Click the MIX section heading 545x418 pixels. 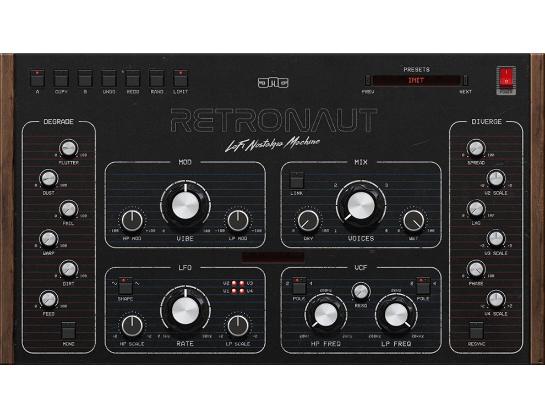pos(361,162)
